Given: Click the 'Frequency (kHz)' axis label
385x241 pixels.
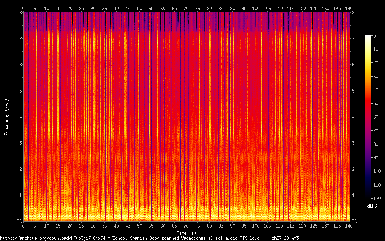Looking at the screenshot, I should (7, 117).
